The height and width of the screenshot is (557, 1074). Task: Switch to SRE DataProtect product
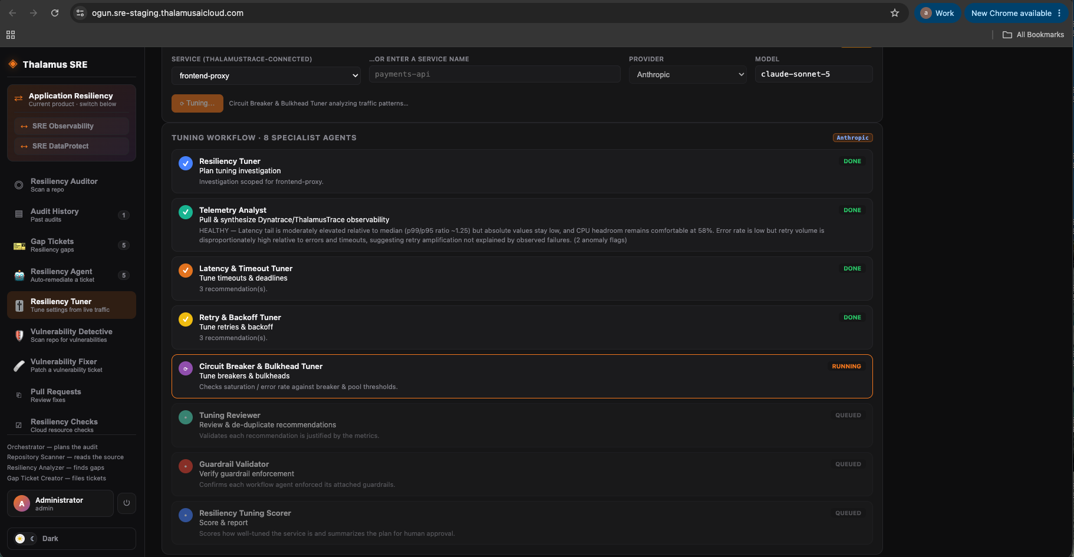71,146
